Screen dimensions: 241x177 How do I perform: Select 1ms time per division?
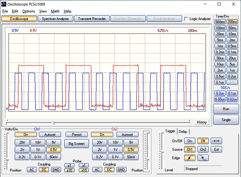click(x=220, y=46)
